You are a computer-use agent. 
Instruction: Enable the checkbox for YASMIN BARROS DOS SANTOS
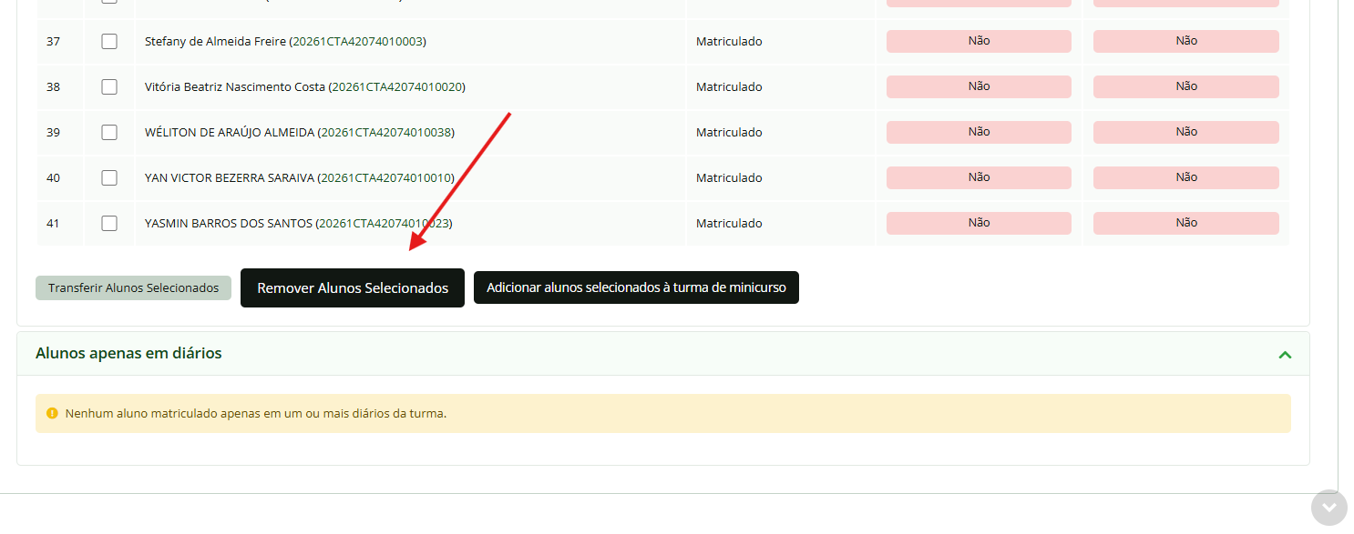coord(109,223)
